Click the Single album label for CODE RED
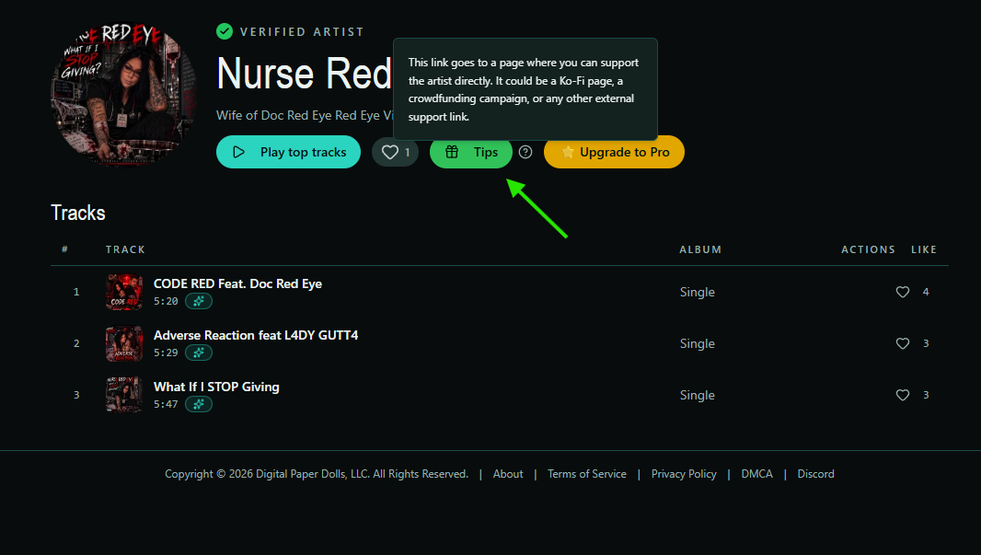Viewport: 981px width, 555px height. point(698,292)
